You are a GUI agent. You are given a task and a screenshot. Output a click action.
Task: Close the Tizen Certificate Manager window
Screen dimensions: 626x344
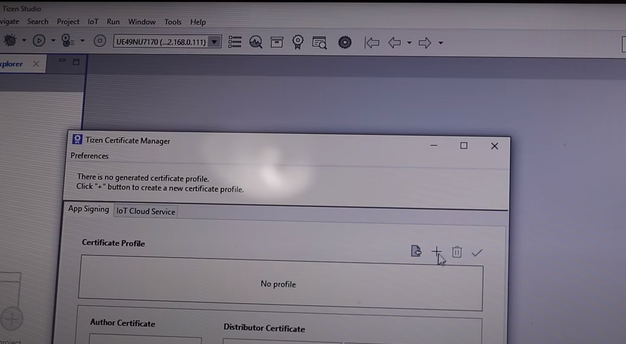494,146
